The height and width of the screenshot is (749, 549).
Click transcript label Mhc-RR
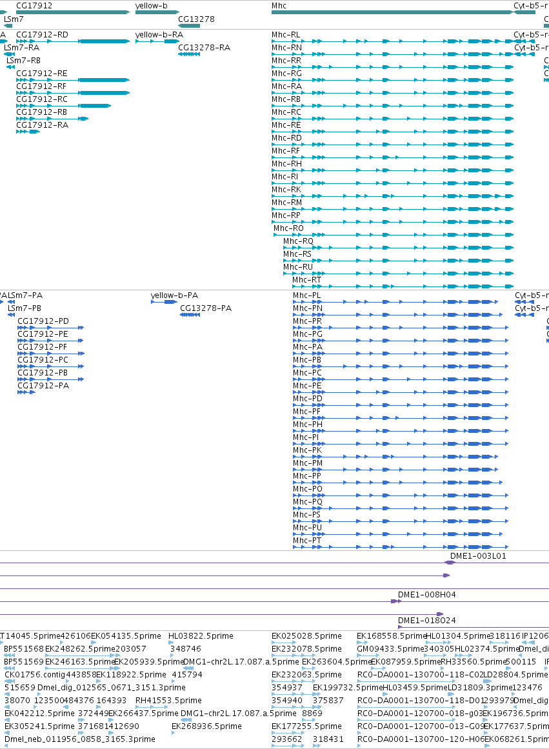click(x=286, y=61)
